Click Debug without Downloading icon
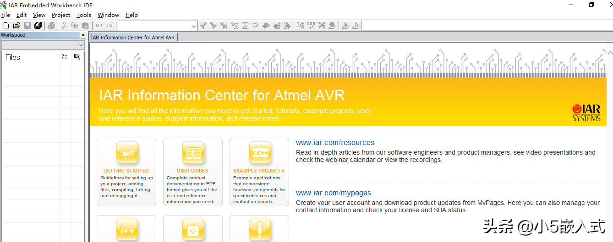 356,26
